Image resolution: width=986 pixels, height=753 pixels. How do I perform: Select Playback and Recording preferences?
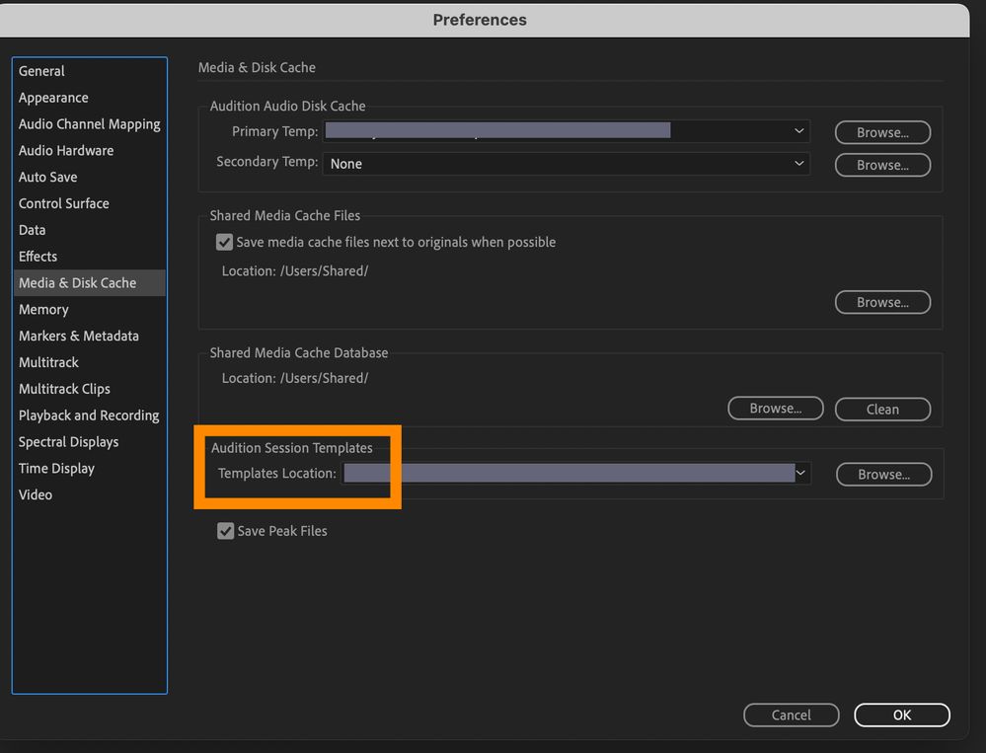tap(89, 415)
